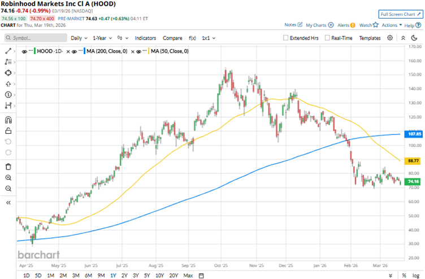The height and width of the screenshot is (279, 425).
Task: Add to watchlist using Watch star
Action: pos(368,25)
